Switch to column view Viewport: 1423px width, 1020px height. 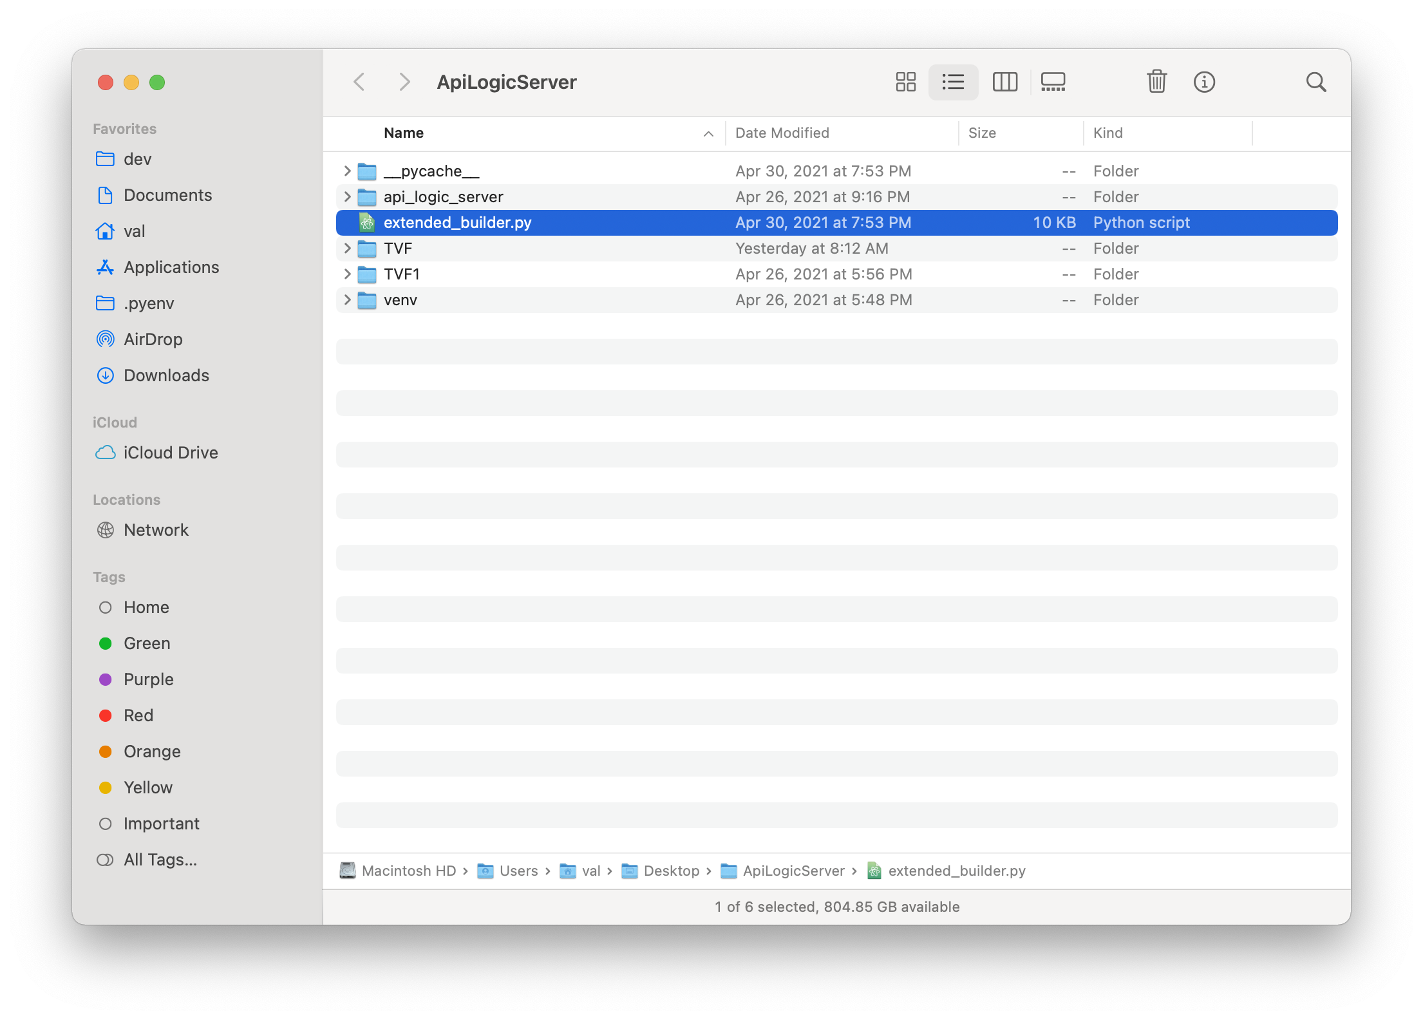(1004, 82)
